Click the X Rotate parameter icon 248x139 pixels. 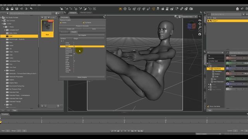[x=227, y=73]
